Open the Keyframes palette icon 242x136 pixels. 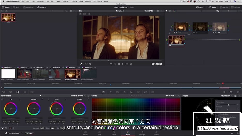click(x=224, y=92)
